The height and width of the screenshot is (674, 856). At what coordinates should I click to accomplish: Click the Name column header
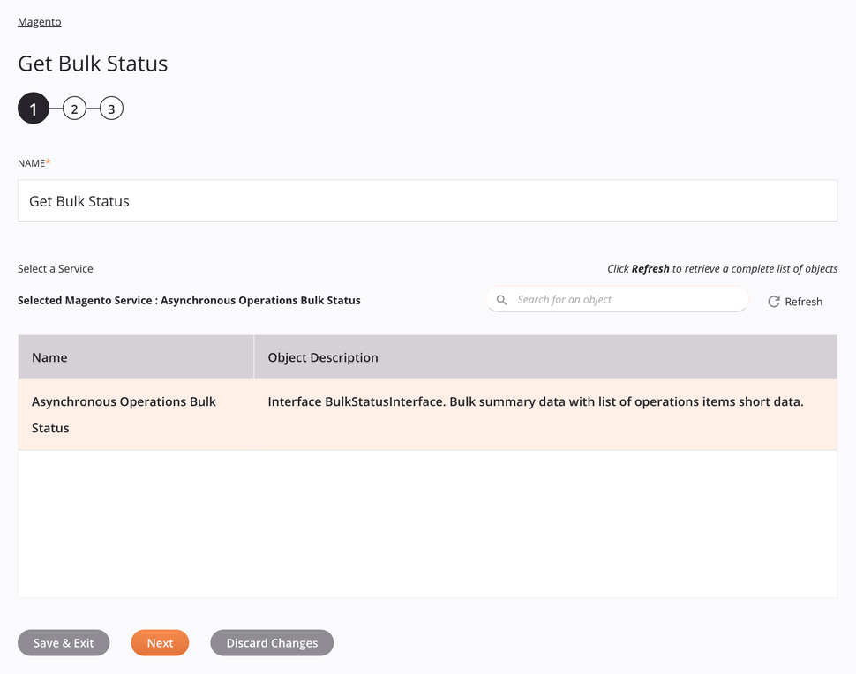136,357
